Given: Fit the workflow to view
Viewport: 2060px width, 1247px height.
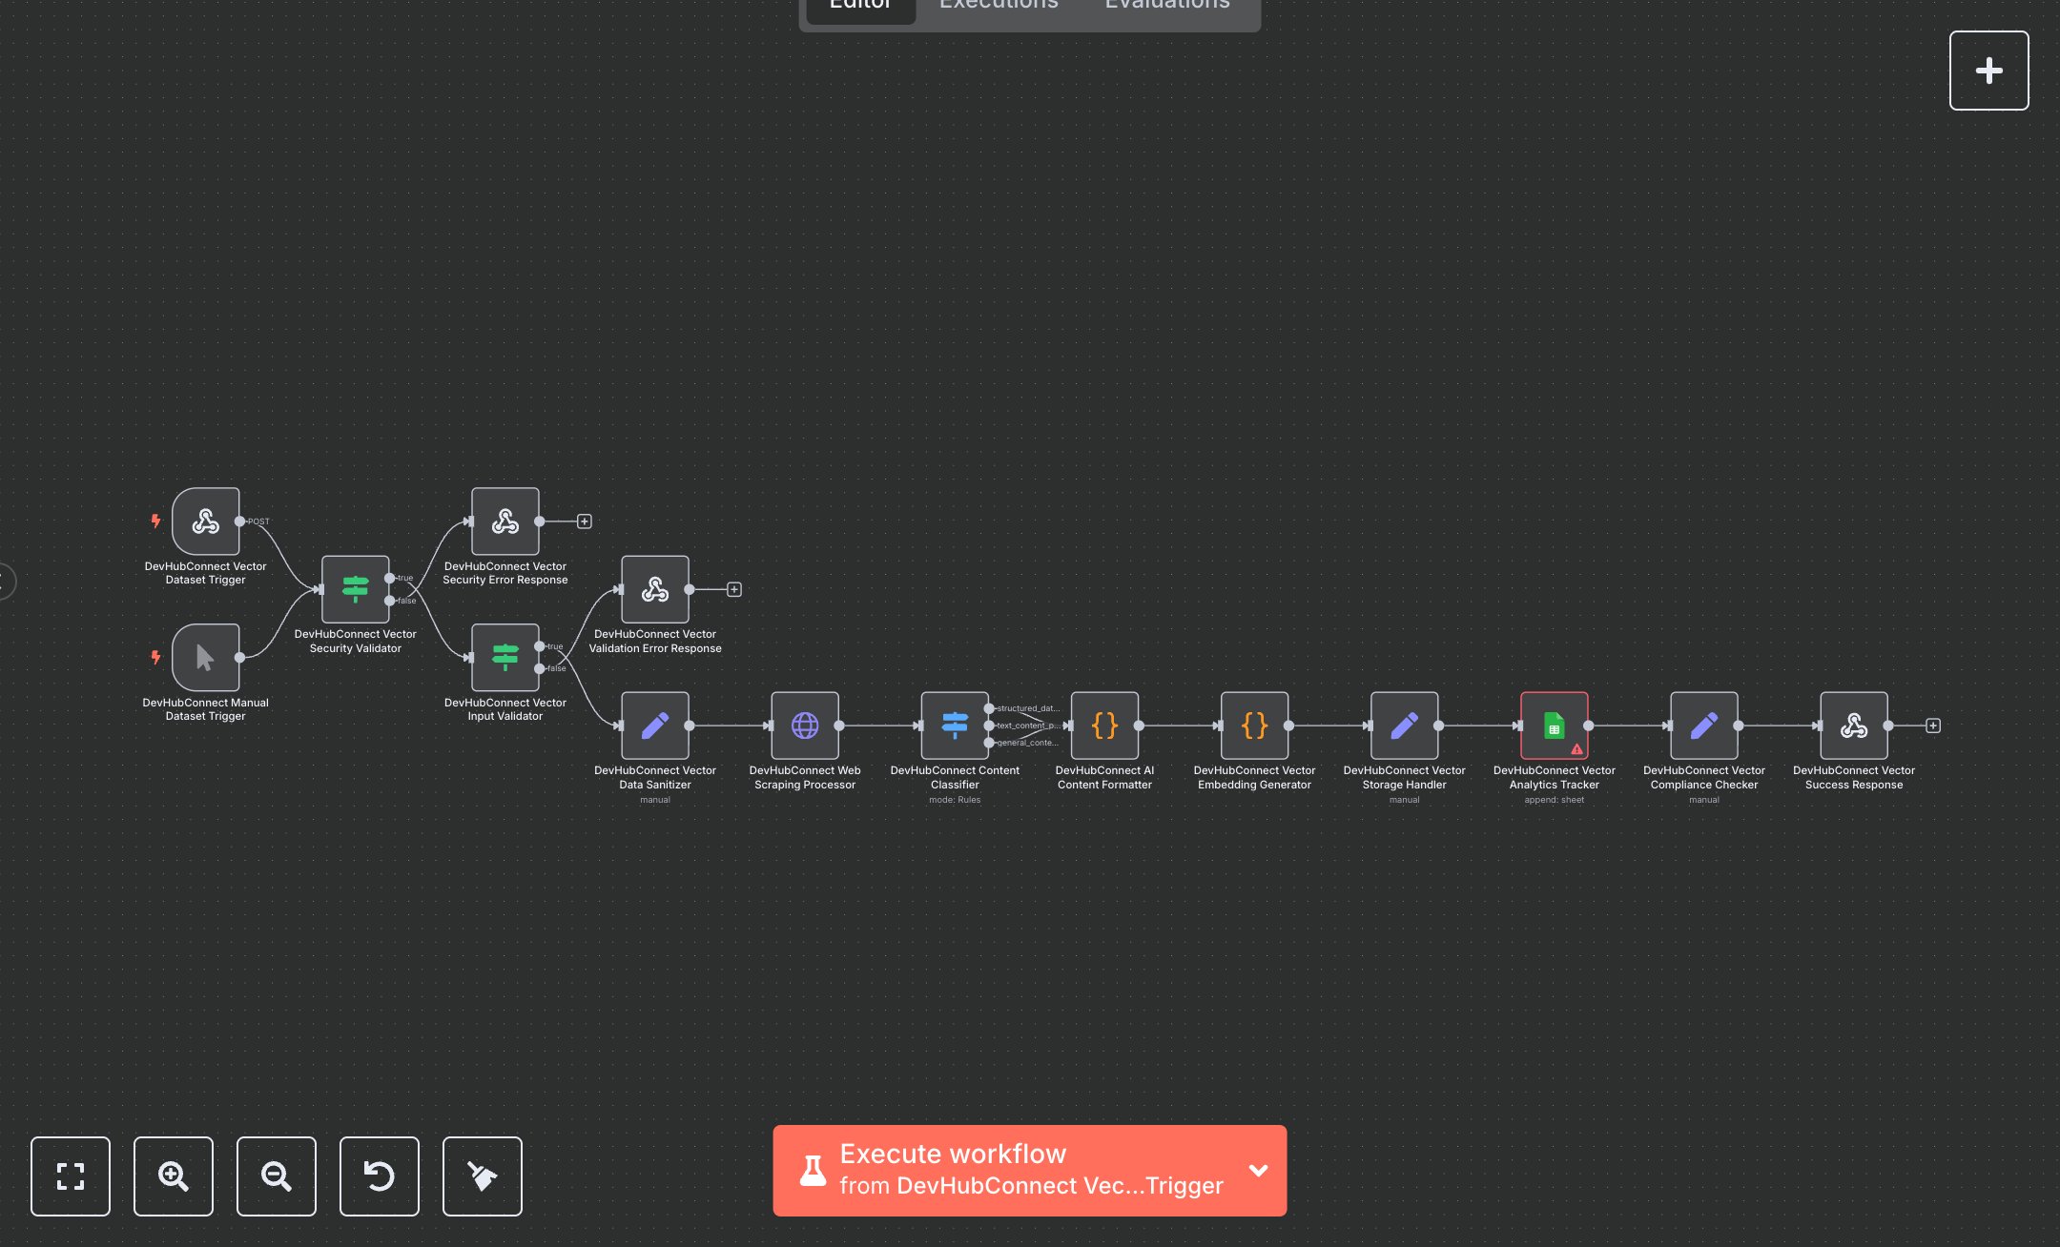Looking at the screenshot, I should (71, 1176).
